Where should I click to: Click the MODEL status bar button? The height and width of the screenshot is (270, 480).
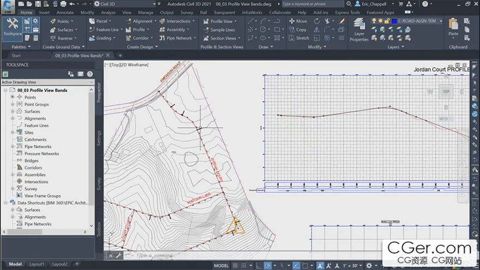[x=221, y=266]
